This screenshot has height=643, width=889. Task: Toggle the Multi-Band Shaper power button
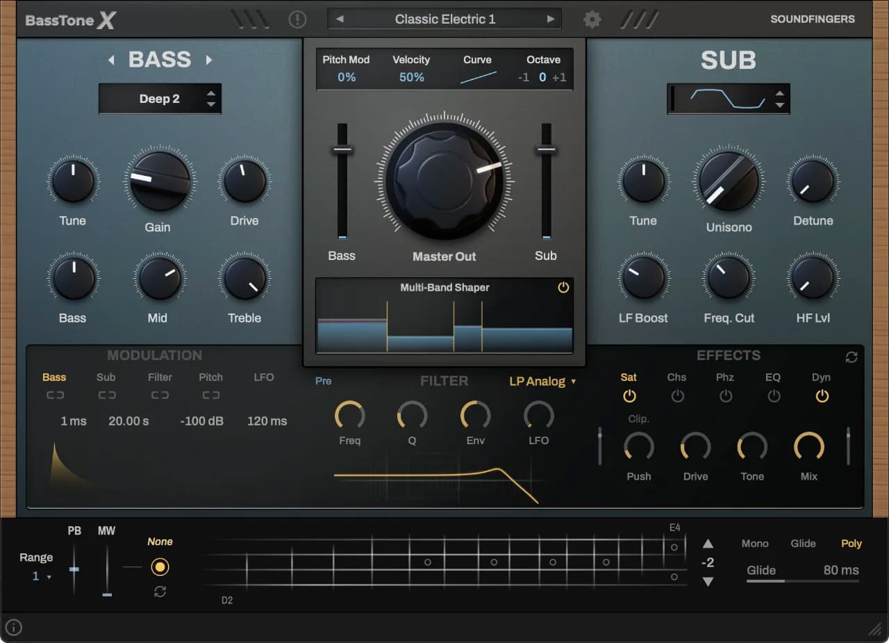563,287
